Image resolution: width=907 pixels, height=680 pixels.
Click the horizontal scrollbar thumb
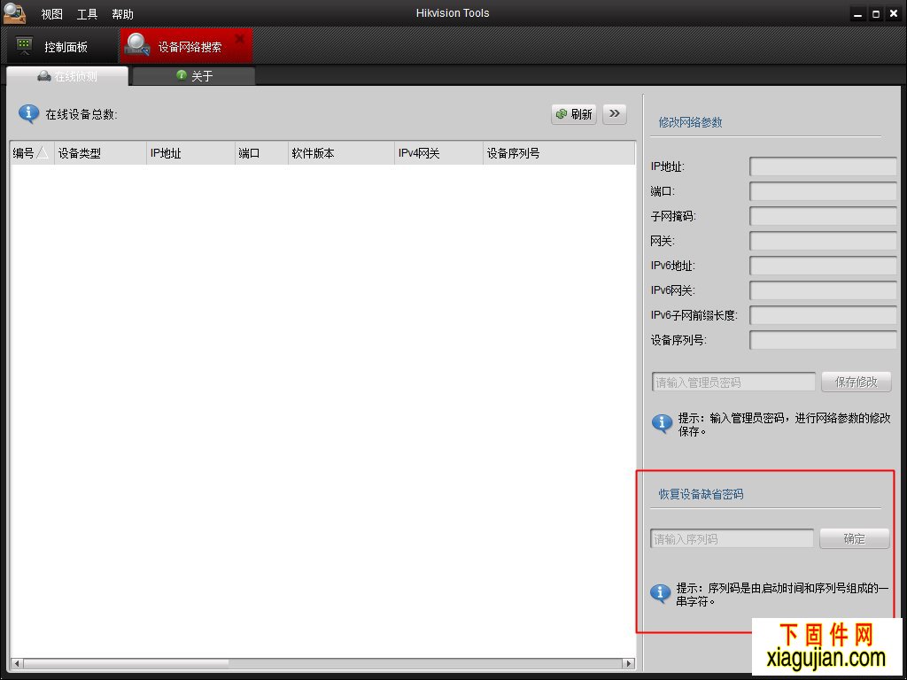[x=126, y=663]
